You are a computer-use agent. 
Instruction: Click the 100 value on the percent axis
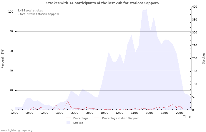point(11,12)
